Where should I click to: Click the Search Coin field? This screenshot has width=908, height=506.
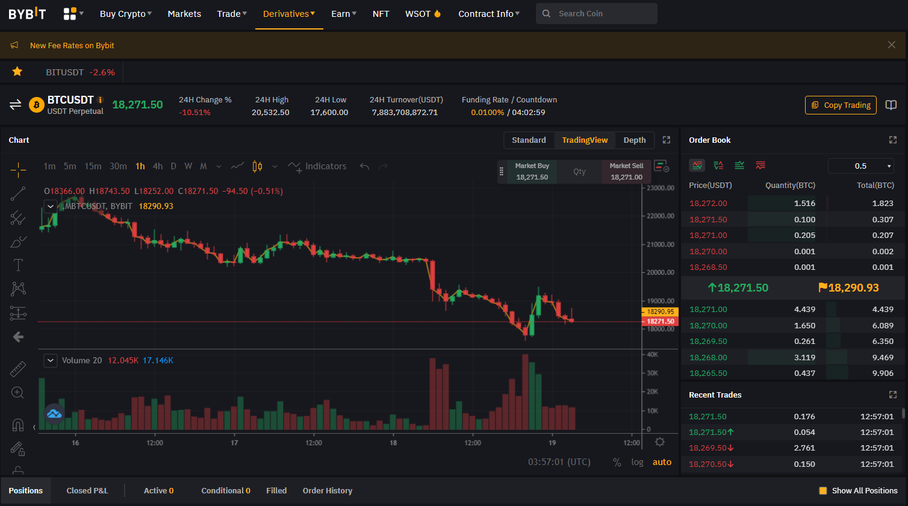point(597,13)
